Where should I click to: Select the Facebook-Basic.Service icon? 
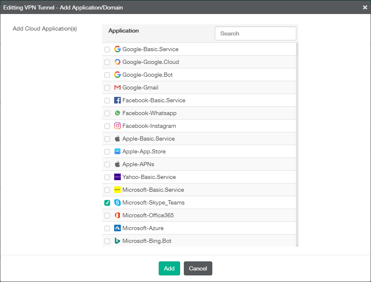tap(117, 100)
